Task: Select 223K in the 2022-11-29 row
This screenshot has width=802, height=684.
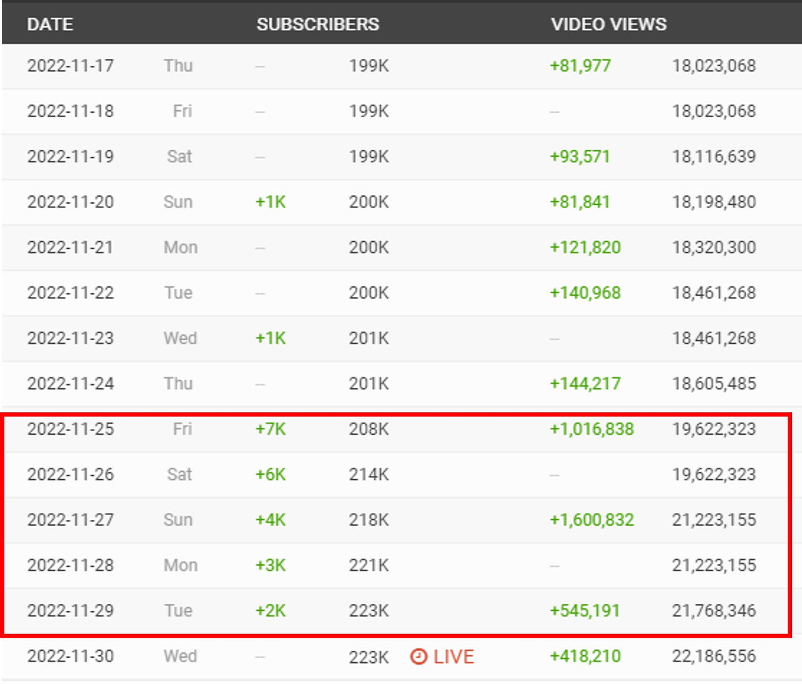Action: (369, 611)
